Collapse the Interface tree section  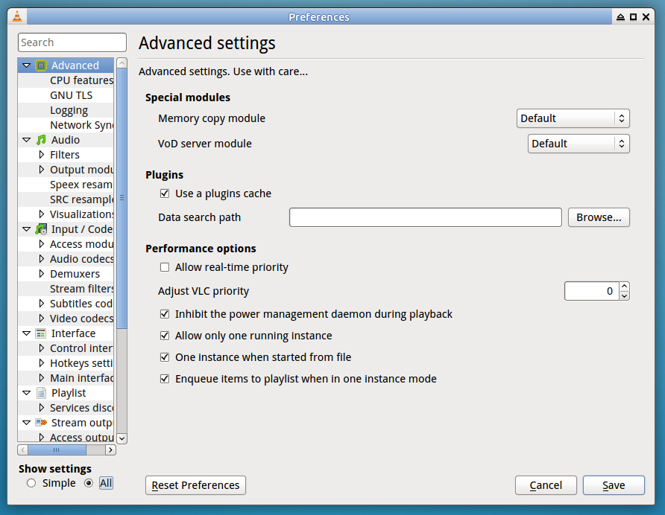pyautogui.click(x=27, y=333)
